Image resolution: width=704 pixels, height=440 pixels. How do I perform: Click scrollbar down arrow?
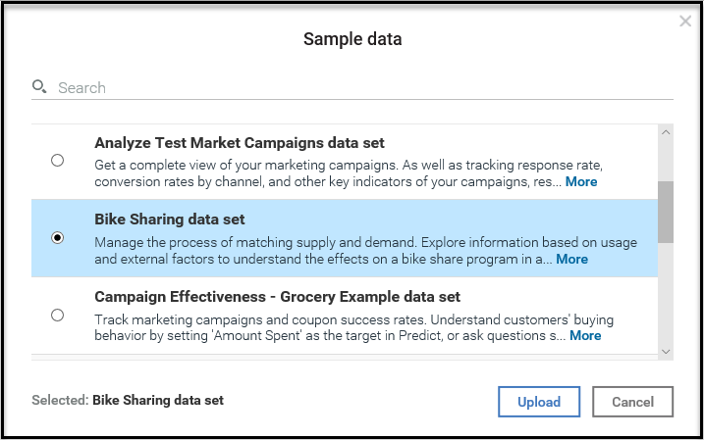click(x=666, y=350)
